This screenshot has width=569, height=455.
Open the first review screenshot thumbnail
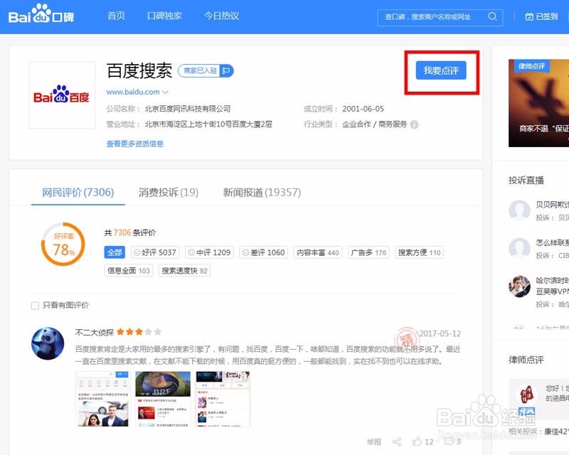point(102,399)
